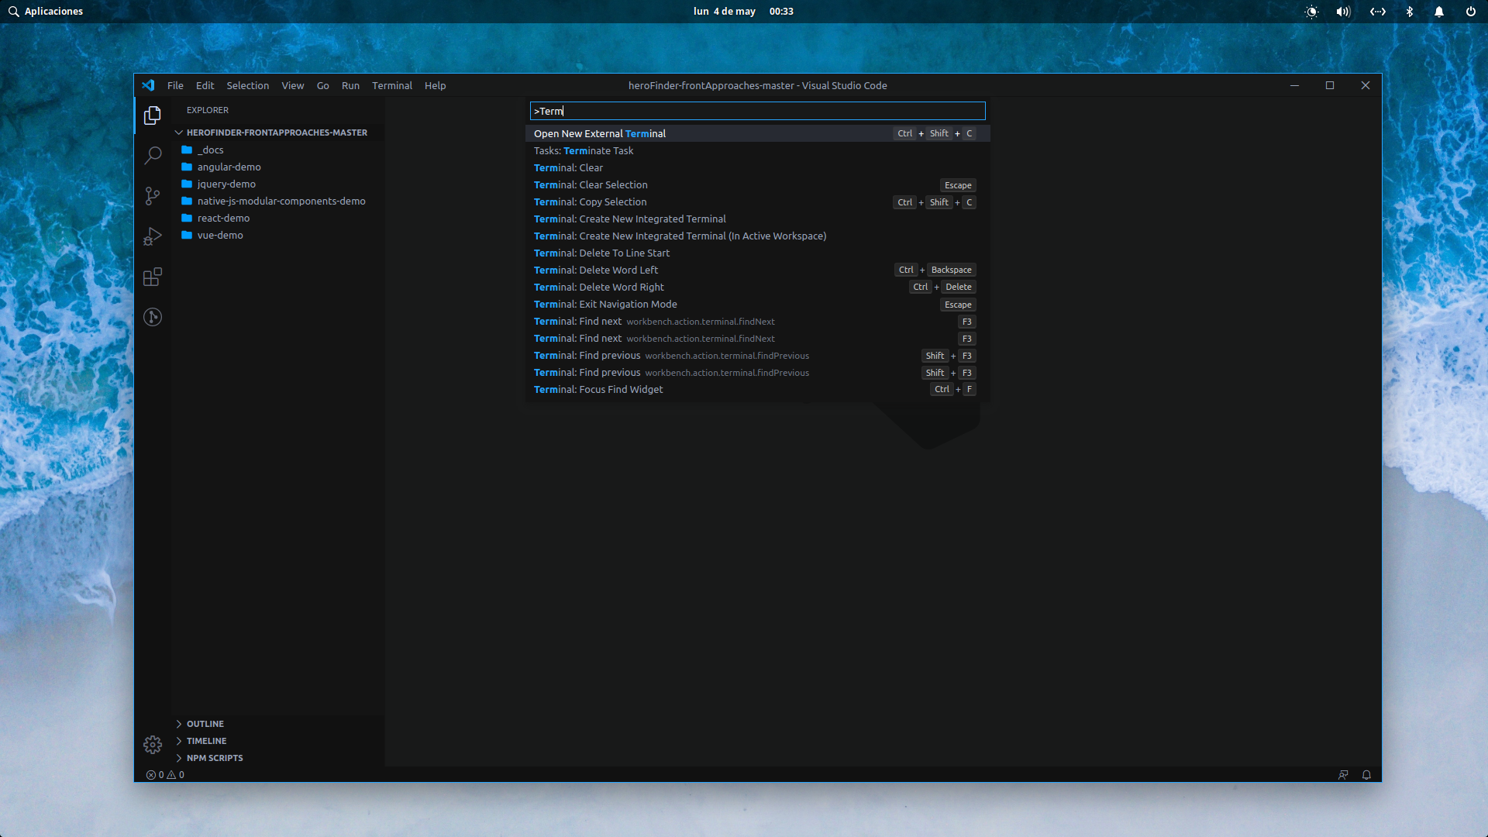Open the Source Control view
The image size is (1488, 837).
(153, 196)
